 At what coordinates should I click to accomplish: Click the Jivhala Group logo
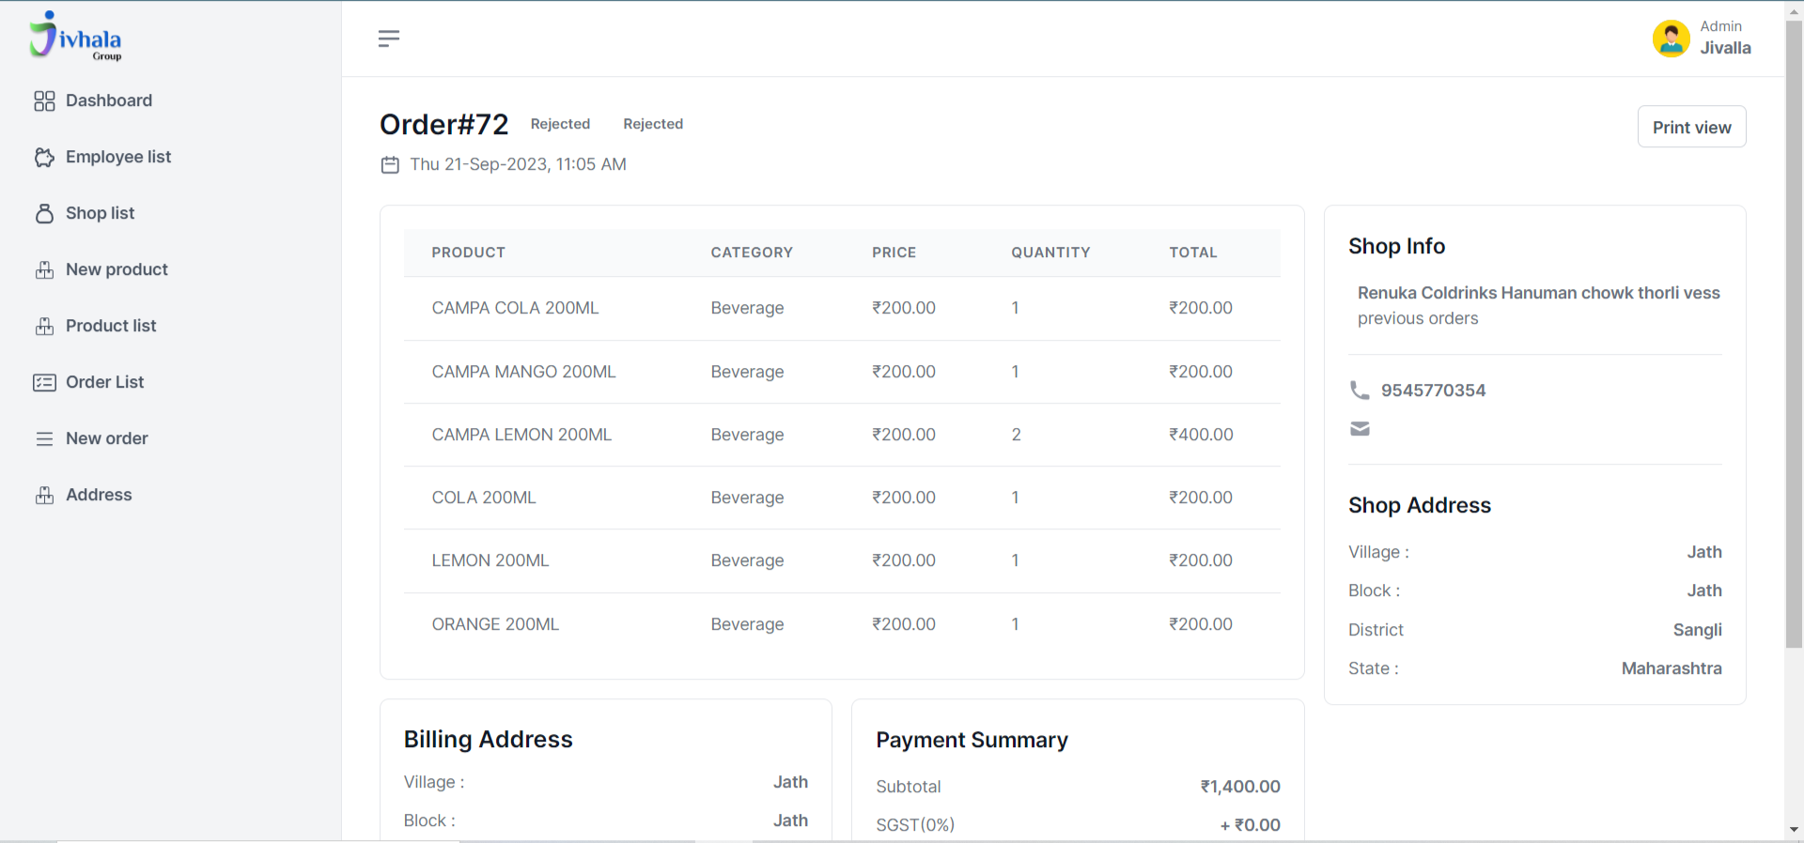point(75,37)
